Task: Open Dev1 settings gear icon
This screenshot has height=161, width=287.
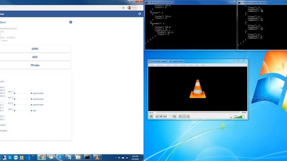Action: [x=71, y=22]
